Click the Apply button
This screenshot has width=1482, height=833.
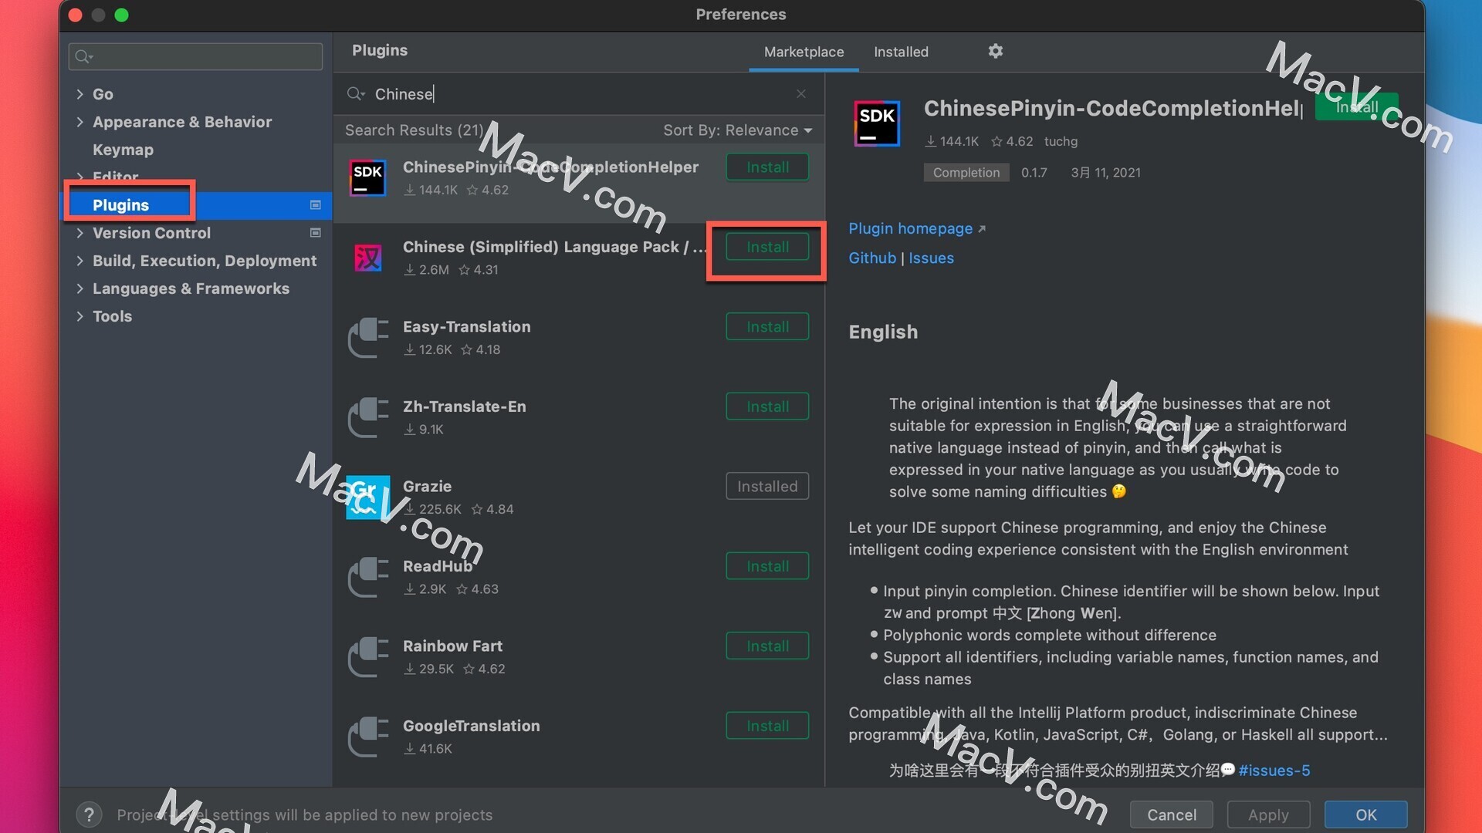click(x=1268, y=814)
